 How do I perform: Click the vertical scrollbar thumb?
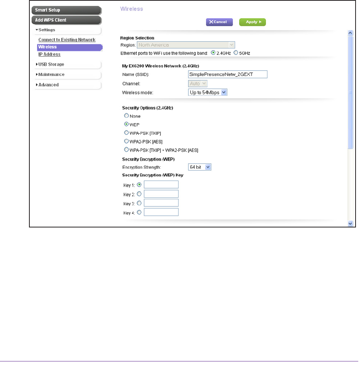pyautogui.click(x=350, y=92)
